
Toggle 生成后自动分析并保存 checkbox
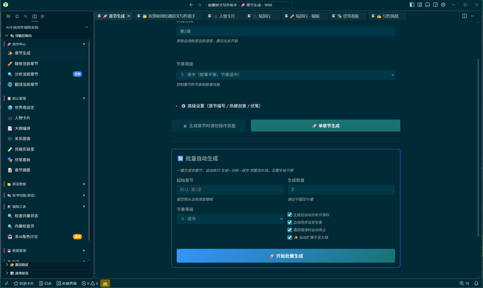coord(289,215)
